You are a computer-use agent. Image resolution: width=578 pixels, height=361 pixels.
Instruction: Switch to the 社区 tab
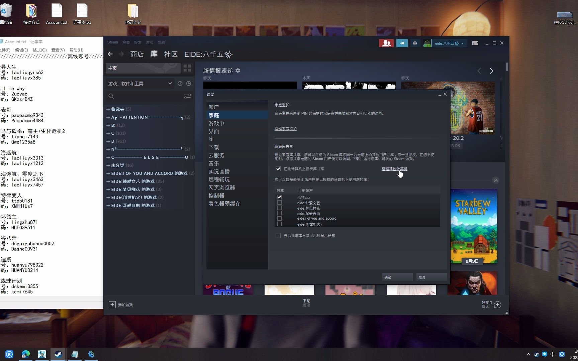[x=171, y=54]
